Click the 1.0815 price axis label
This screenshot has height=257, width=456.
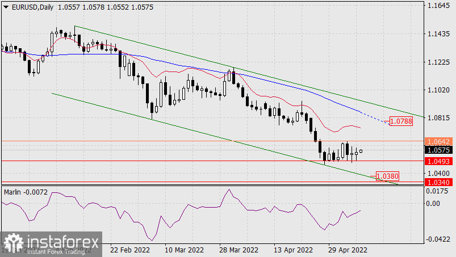pyautogui.click(x=439, y=117)
